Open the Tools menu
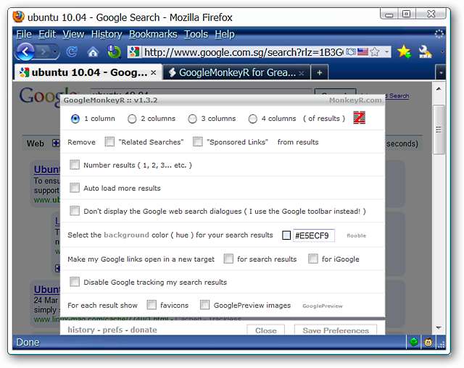Viewport: 464px width, 368px height. point(196,34)
